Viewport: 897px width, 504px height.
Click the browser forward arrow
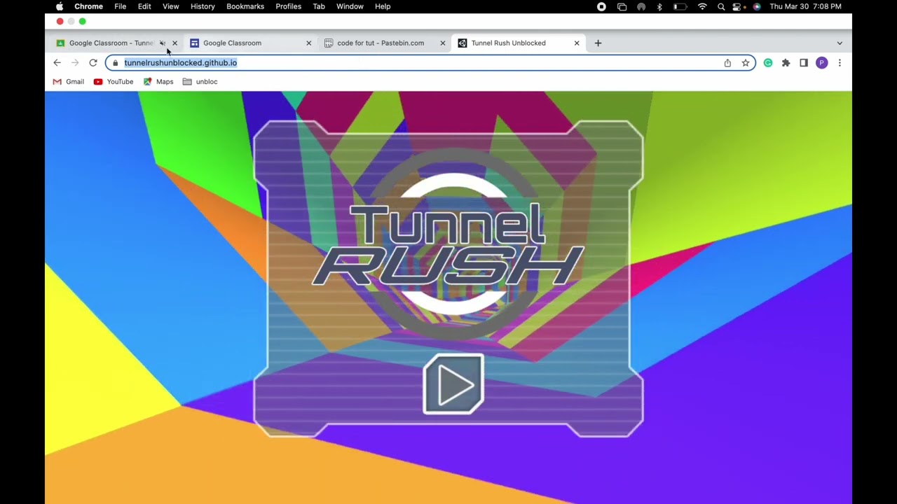[x=75, y=63]
